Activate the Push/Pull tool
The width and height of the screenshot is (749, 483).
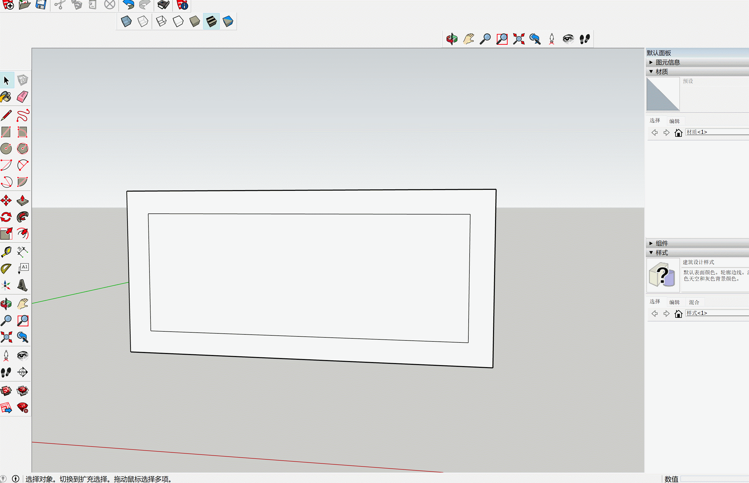tap(22, 200)
